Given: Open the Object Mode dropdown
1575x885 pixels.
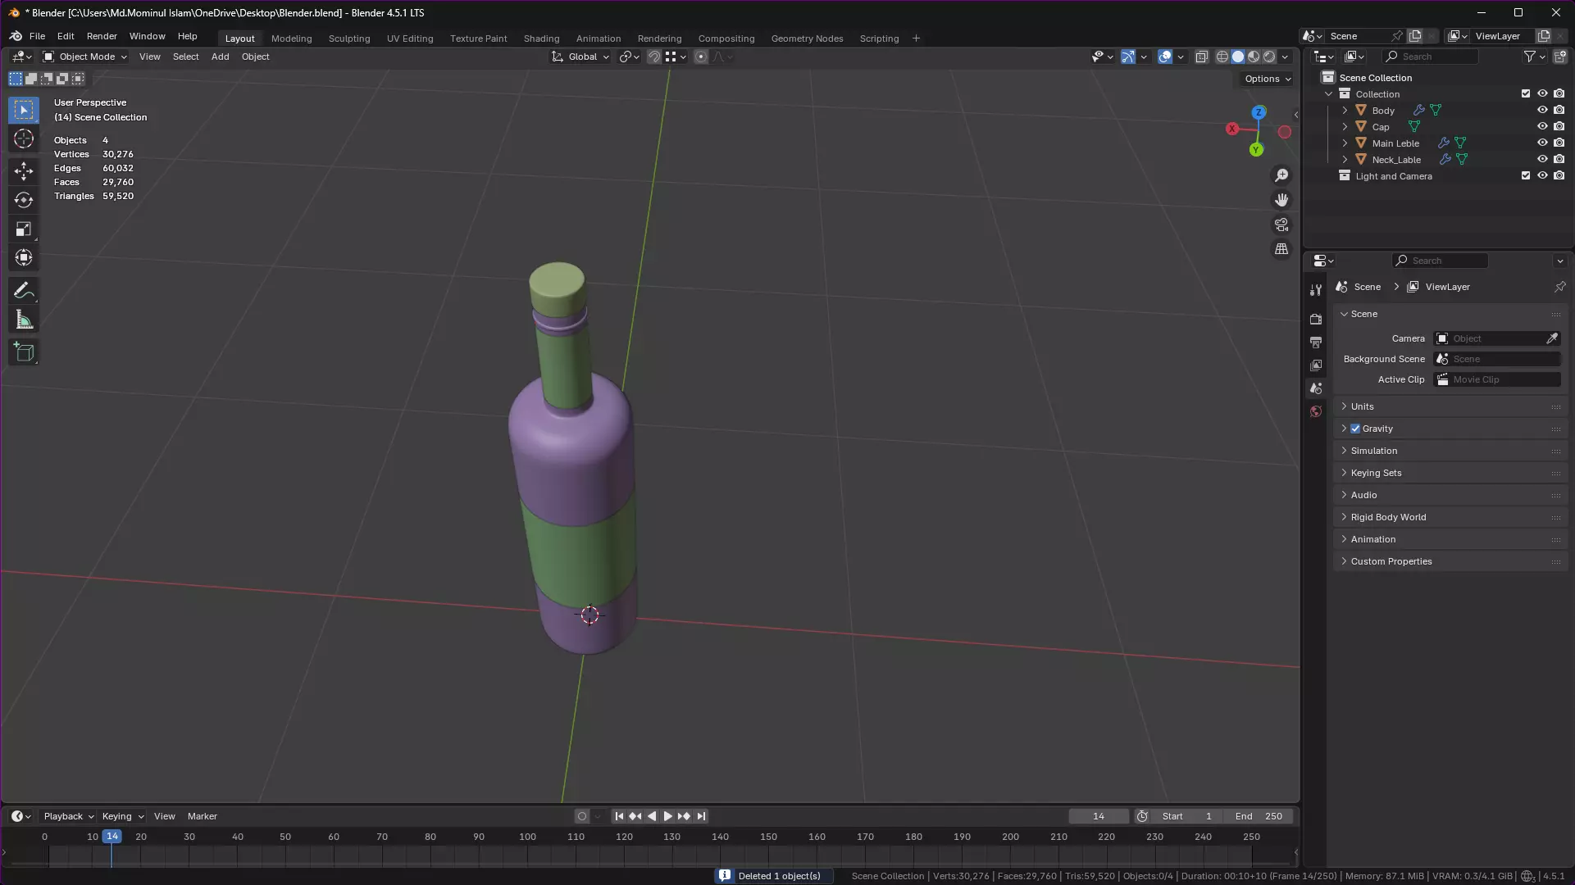Looking at the screenshot, I should click(x=85, y=57).
